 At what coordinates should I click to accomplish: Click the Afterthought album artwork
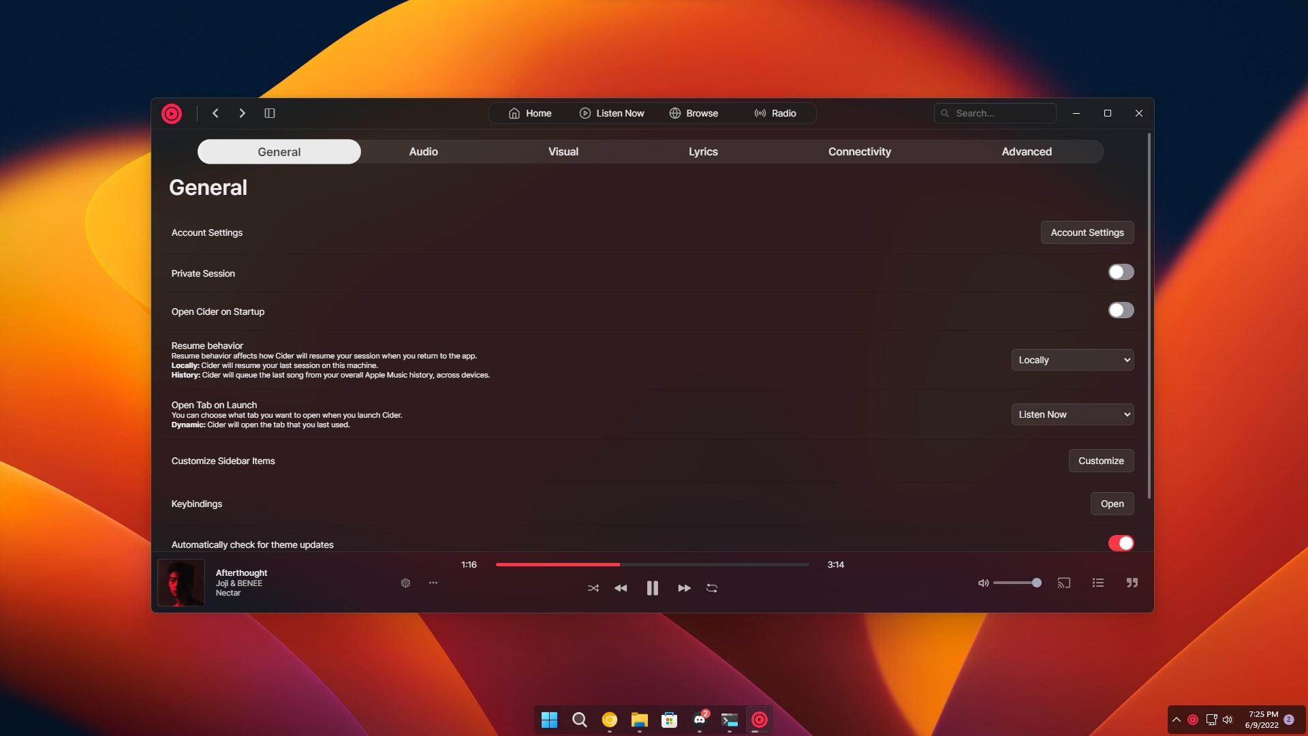(181, 583)
